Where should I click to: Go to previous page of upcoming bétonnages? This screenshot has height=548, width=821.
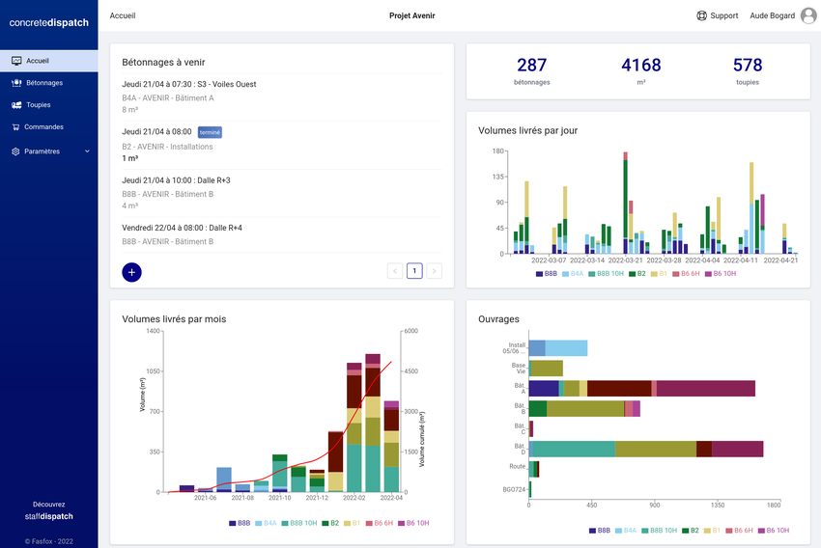click(394, 271)
